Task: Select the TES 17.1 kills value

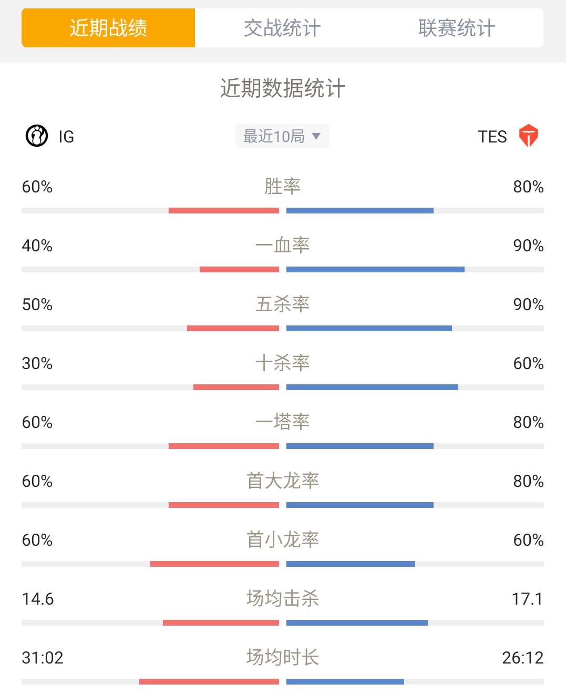Action: (x=528, y=599)
